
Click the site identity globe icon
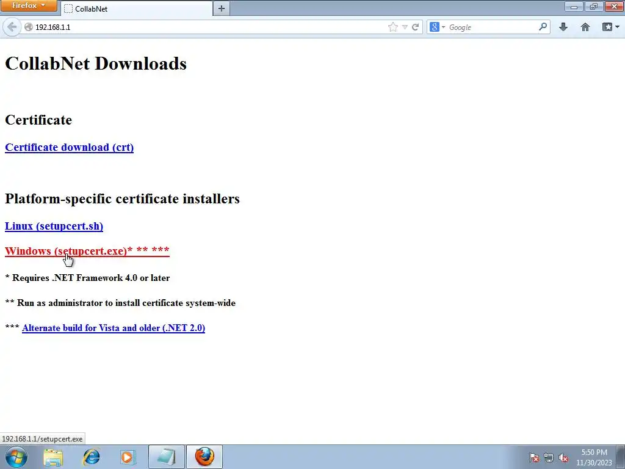click(x=28, y=27)
